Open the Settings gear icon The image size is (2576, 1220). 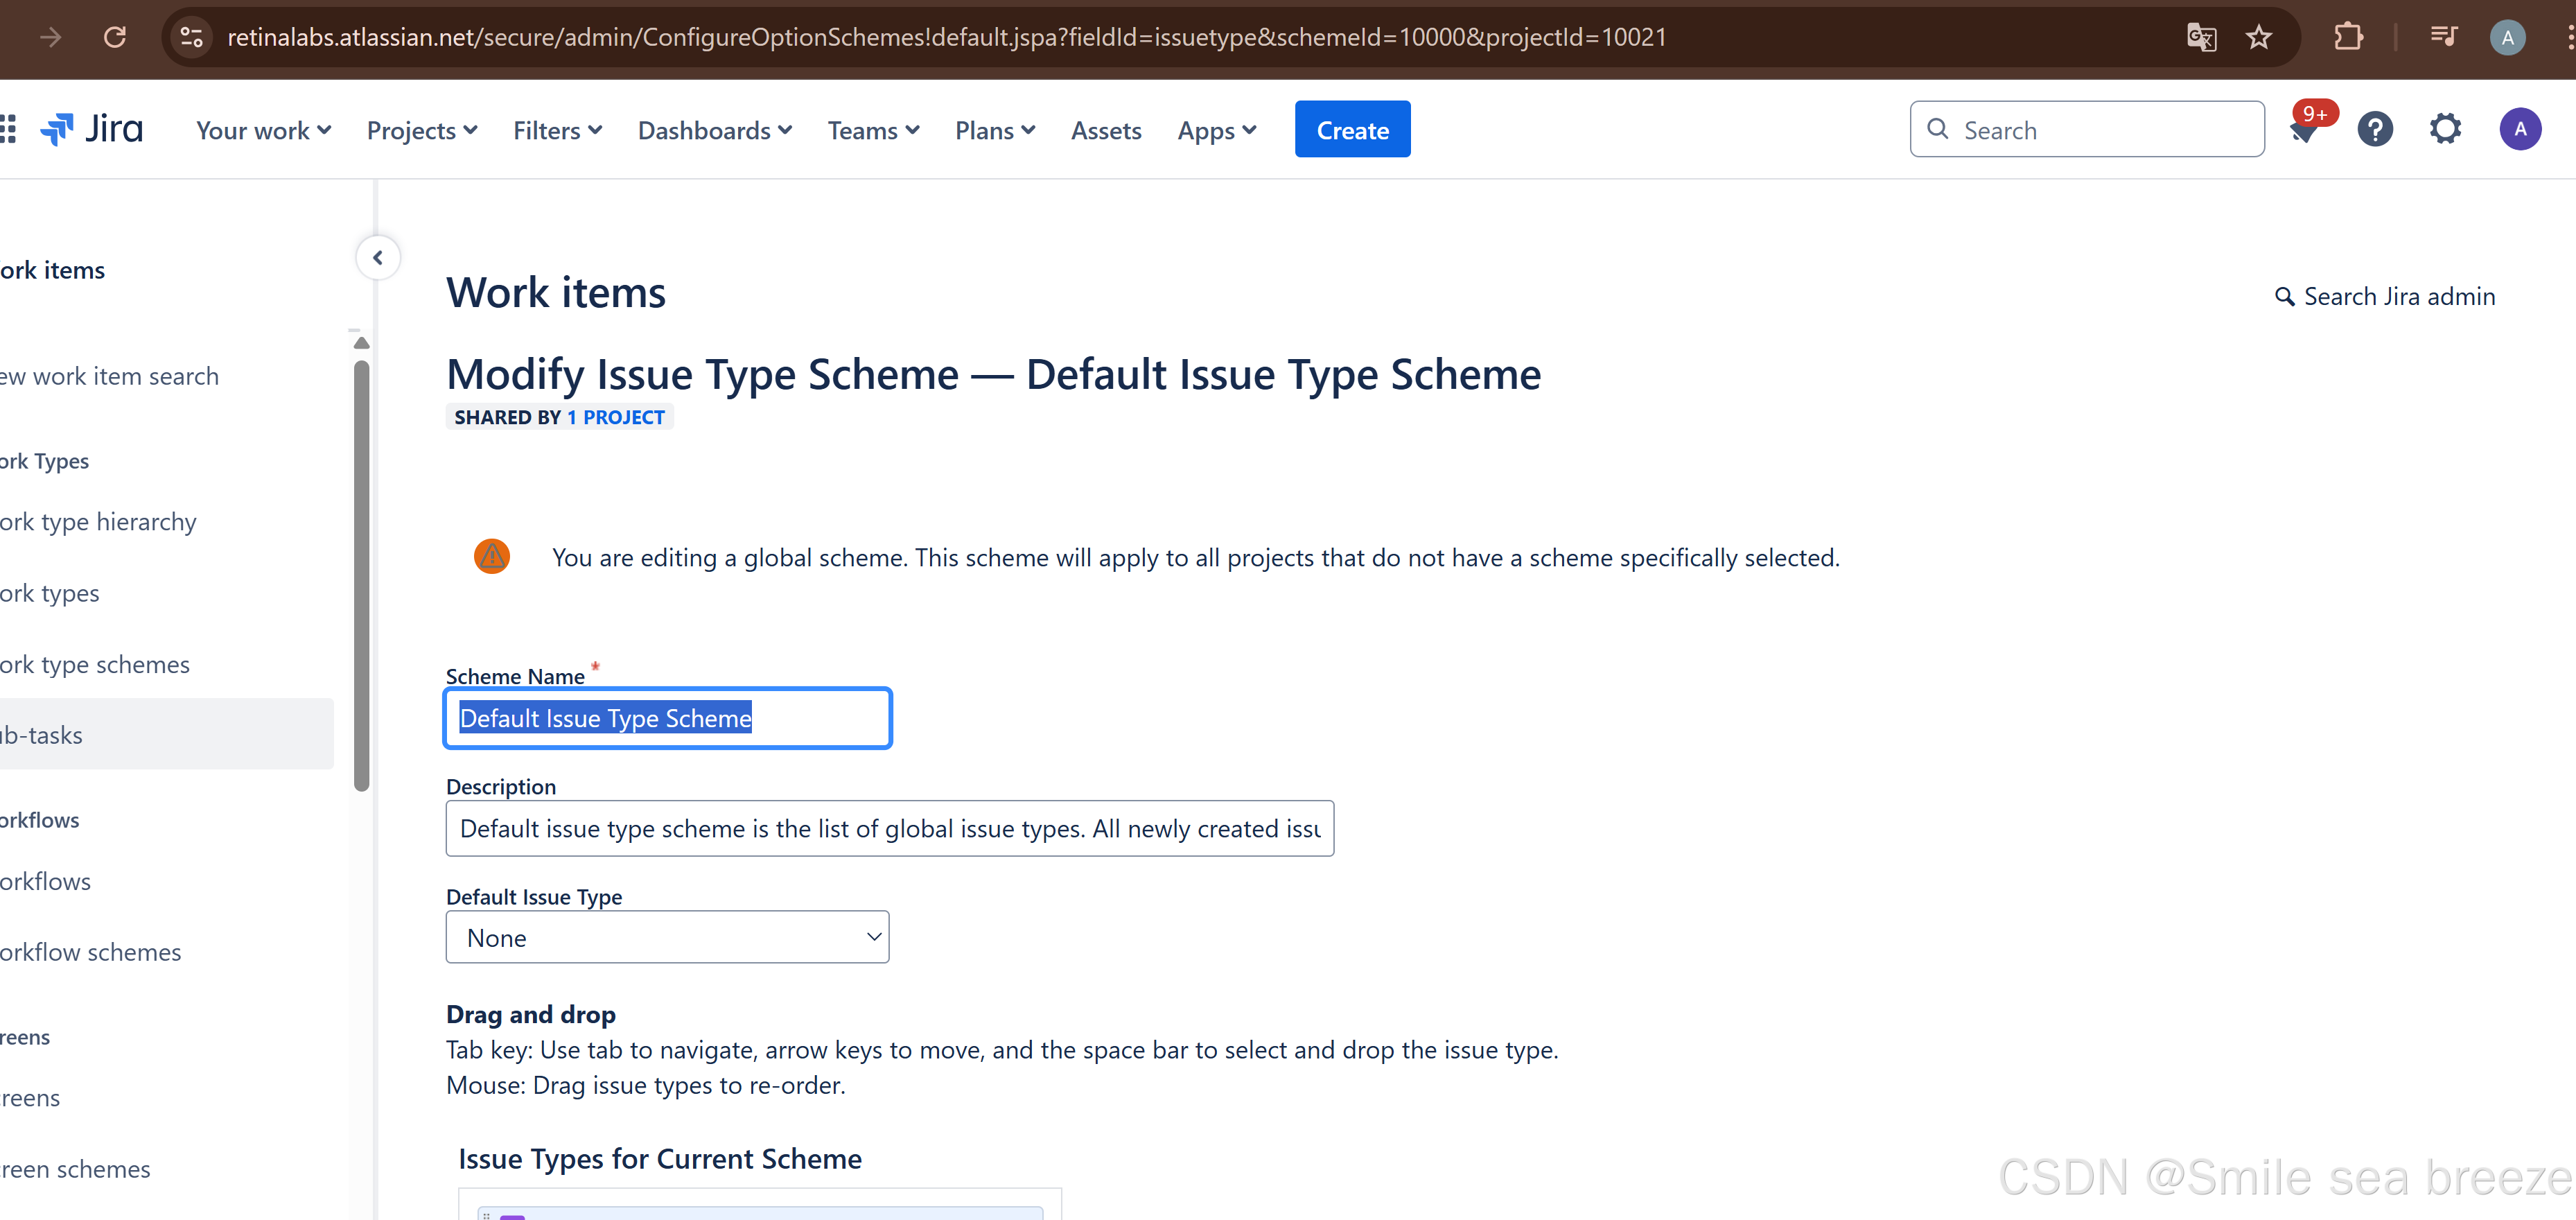2445,128
